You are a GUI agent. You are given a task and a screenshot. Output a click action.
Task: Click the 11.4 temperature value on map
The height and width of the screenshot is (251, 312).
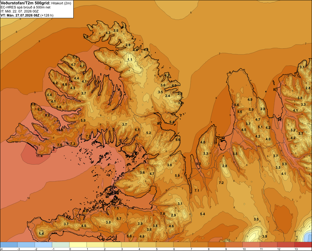39,156
